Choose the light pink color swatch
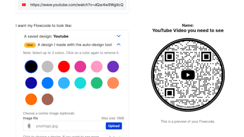The image size is (244, 137). tap(97, 67)
